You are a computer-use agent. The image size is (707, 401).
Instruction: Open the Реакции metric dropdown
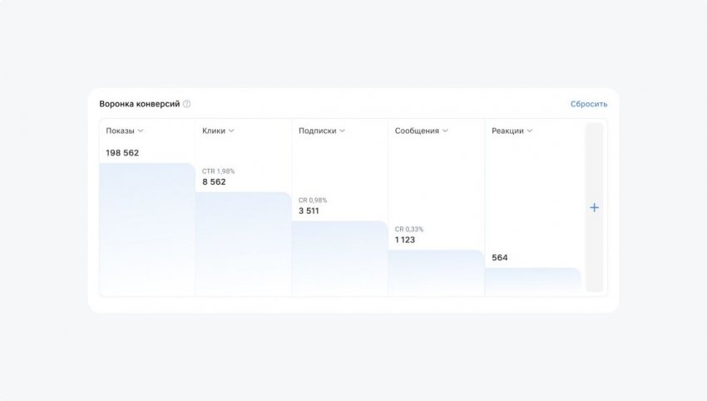tap(512, 131)
